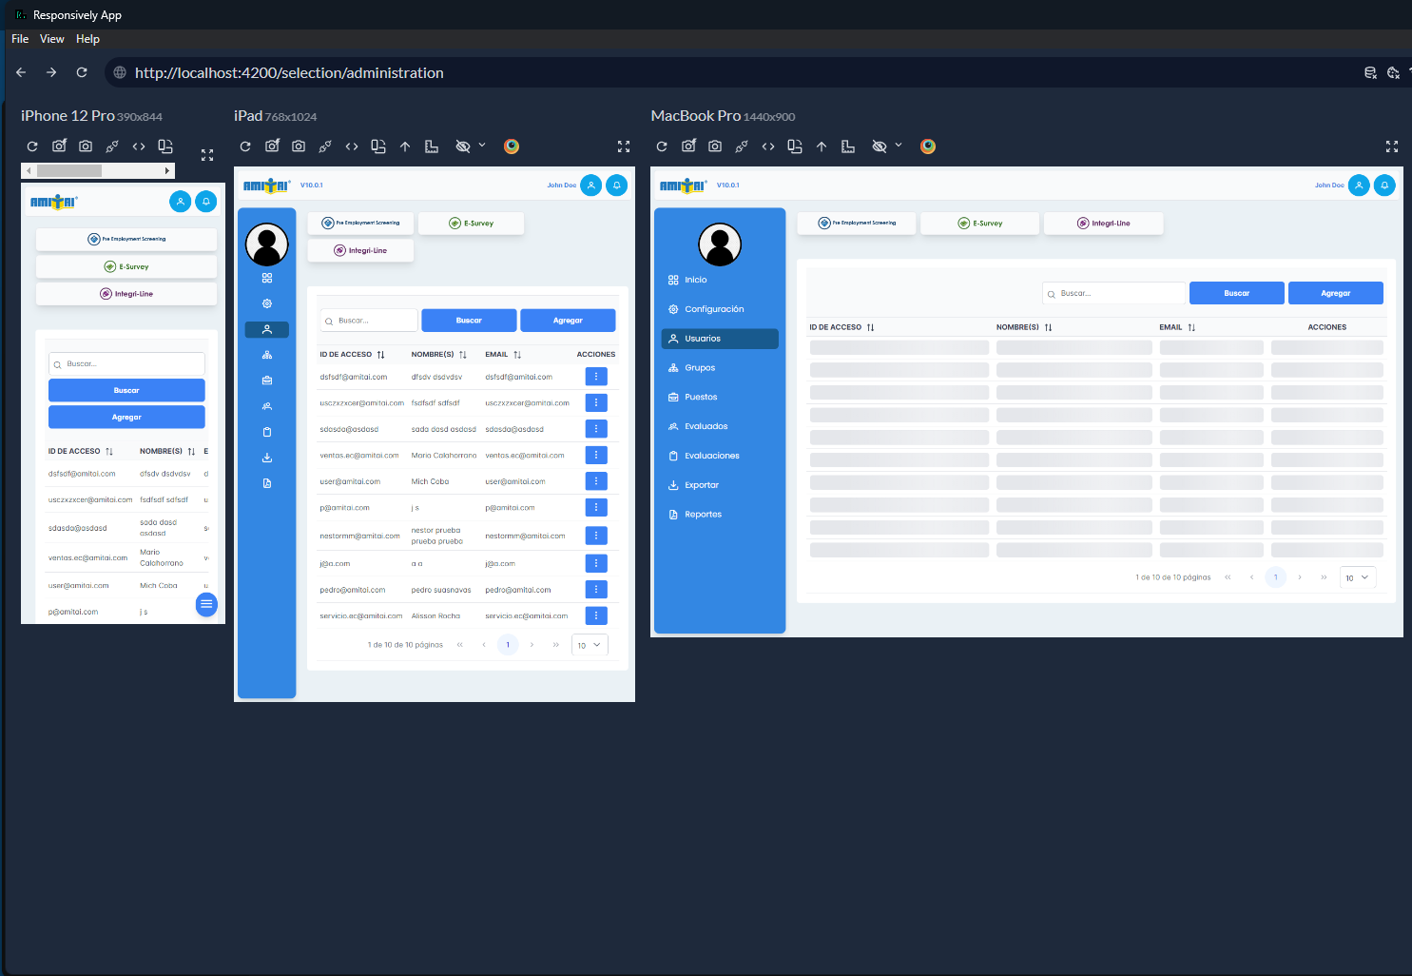Click the floating hamburger menu in iPhone preview
Image resolution: width=1412 pixels, height=976 pixels.
(206, 604)
